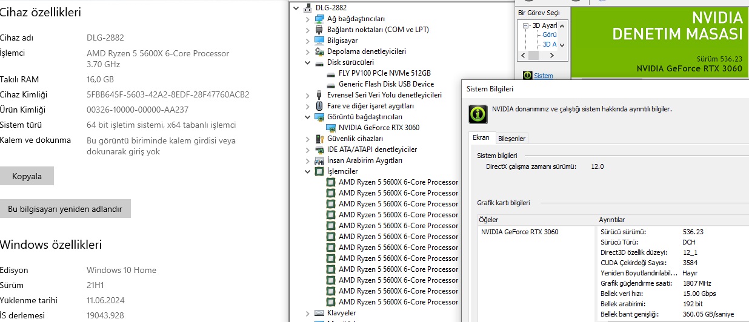Screen dimensions: 749x322
Task: Click the green info icon in Sistem Bilgileri dialog
Action: (x=479, y=113)
